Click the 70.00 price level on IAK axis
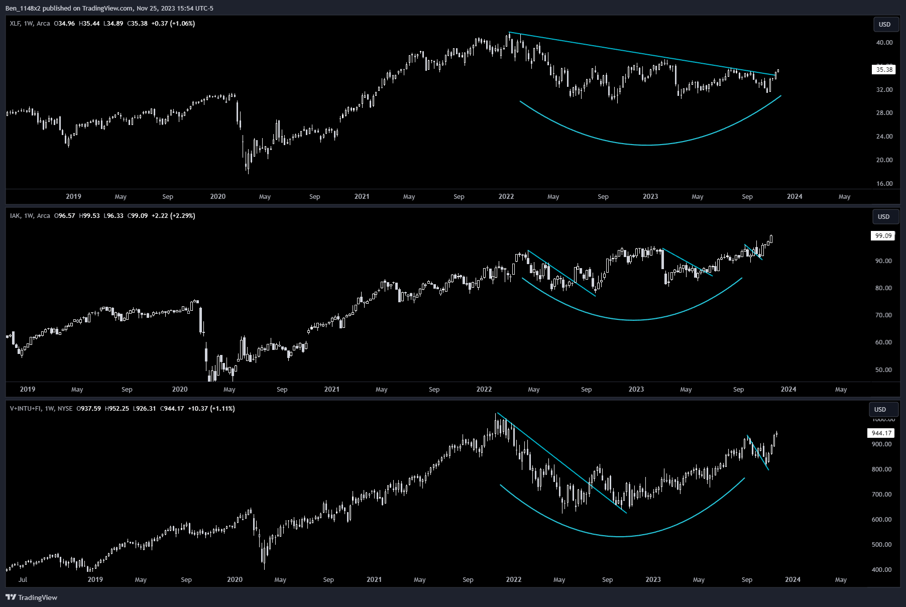 pos(883,315)
